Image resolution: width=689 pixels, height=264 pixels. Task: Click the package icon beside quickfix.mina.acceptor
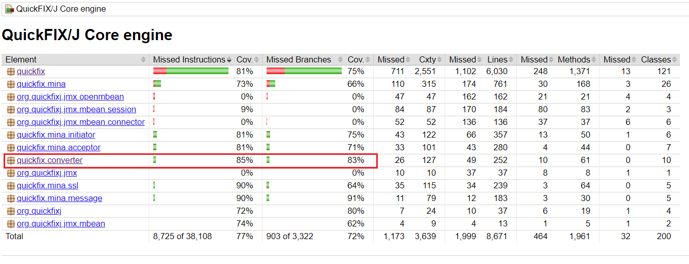pyautogui.click(x=11, y=148)
